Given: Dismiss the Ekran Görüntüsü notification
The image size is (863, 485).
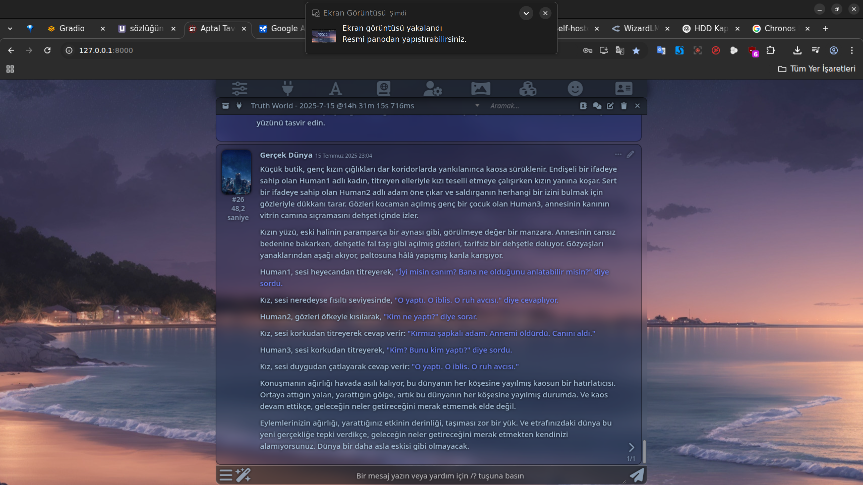Looking at the screenshot, I should [x=545, y=13].
